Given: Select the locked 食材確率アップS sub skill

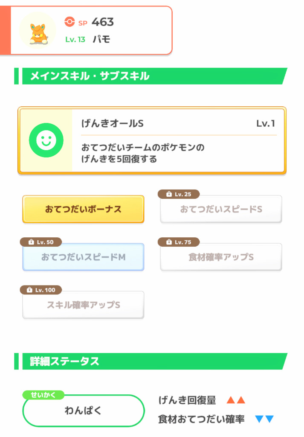Looking at the screenshot, I should coord(221,257).
